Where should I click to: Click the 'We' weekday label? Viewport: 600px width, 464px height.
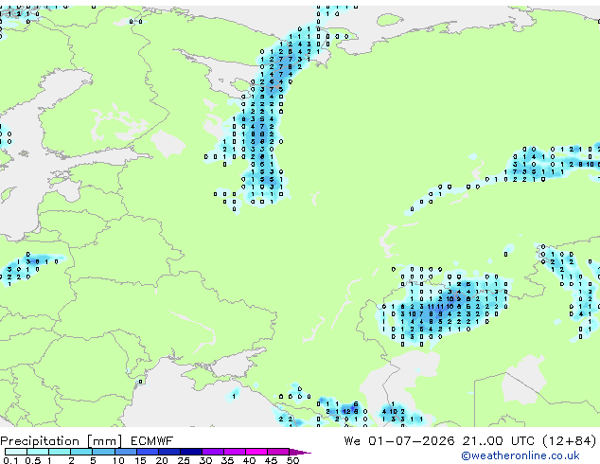coord(352,441)
